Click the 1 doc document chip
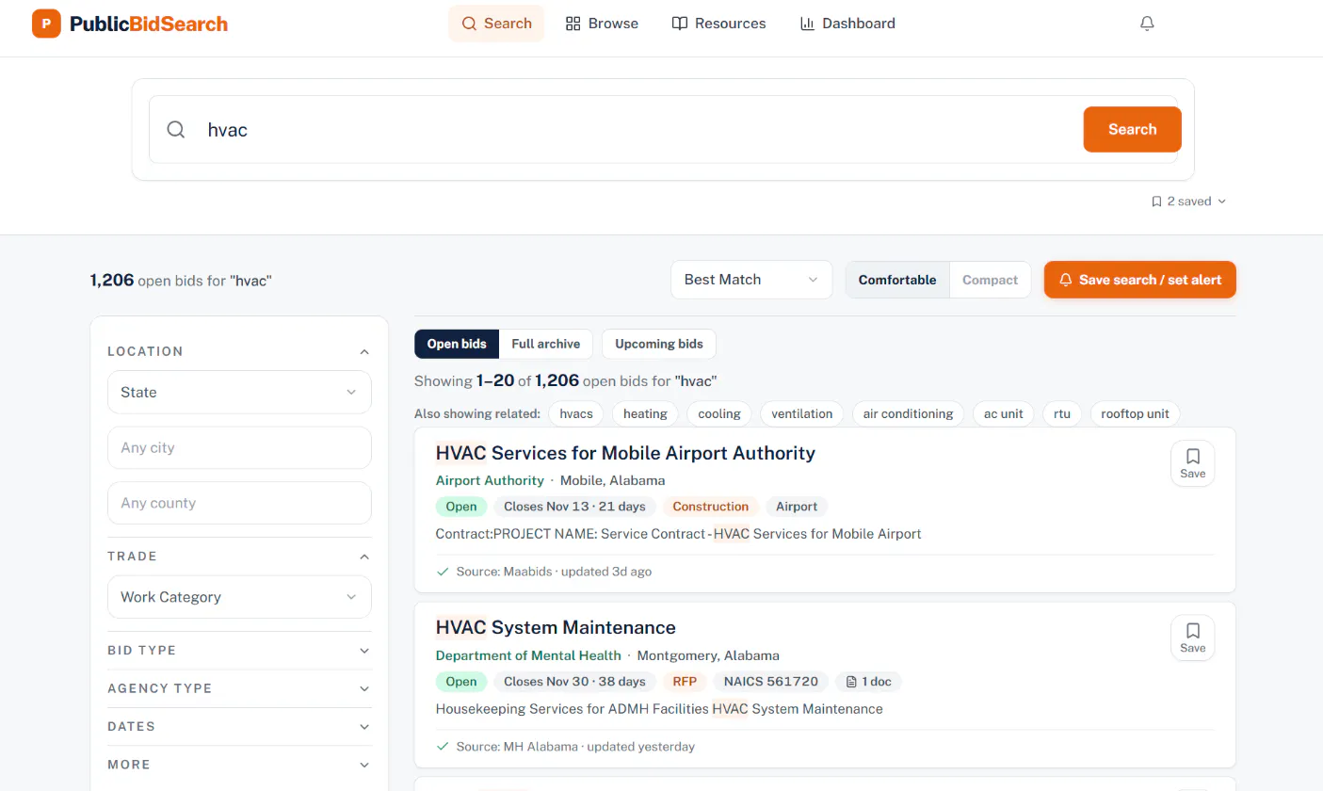 pyautogui.click(x=868, y=682)
